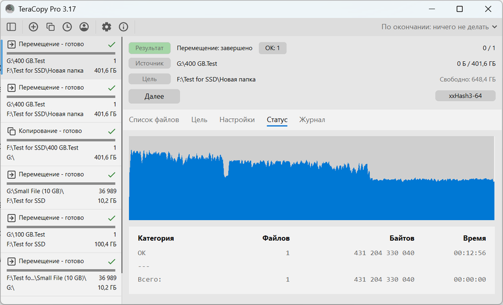Open the history clock icon

67,27
